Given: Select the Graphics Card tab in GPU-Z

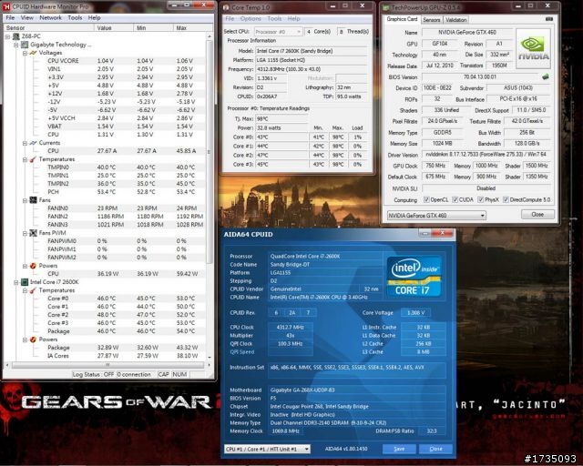Looking at the screenshot, I should click(x=402, y=19).
